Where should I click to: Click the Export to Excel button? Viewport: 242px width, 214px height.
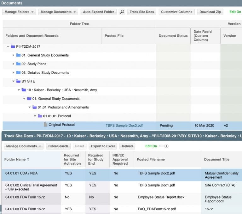click(x=103, y=146)
